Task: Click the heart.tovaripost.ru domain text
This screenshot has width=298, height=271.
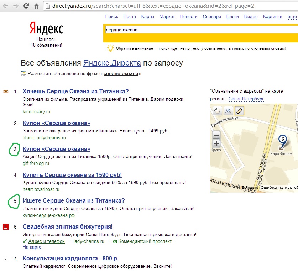Action: pyautogui.click(x=41, y=189)
